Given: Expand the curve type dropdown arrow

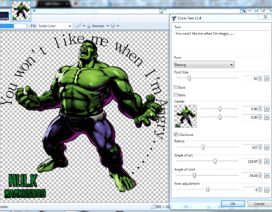Looking at the screenshot, I should coord(84,26).
